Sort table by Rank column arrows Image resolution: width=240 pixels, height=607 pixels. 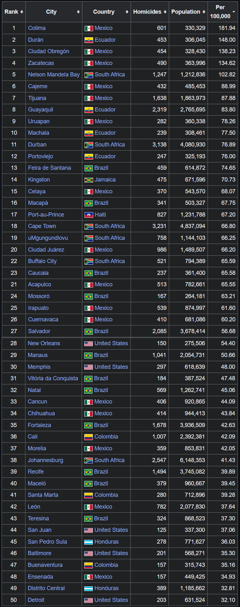(x=22, y=12)
